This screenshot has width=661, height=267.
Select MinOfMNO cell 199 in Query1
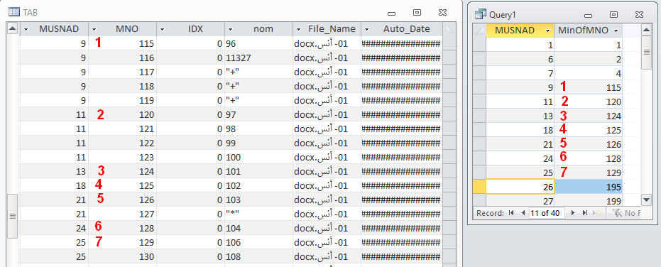pyautogui.click(x=588, y=201)
